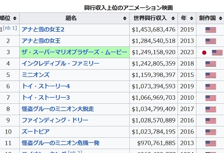Open the ファインディング・ドリー link
The width and height of the screenshot is (224, 153).
coord(55,120)
